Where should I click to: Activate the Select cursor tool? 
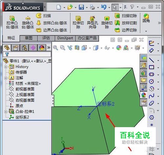click(x=115, y=7)
